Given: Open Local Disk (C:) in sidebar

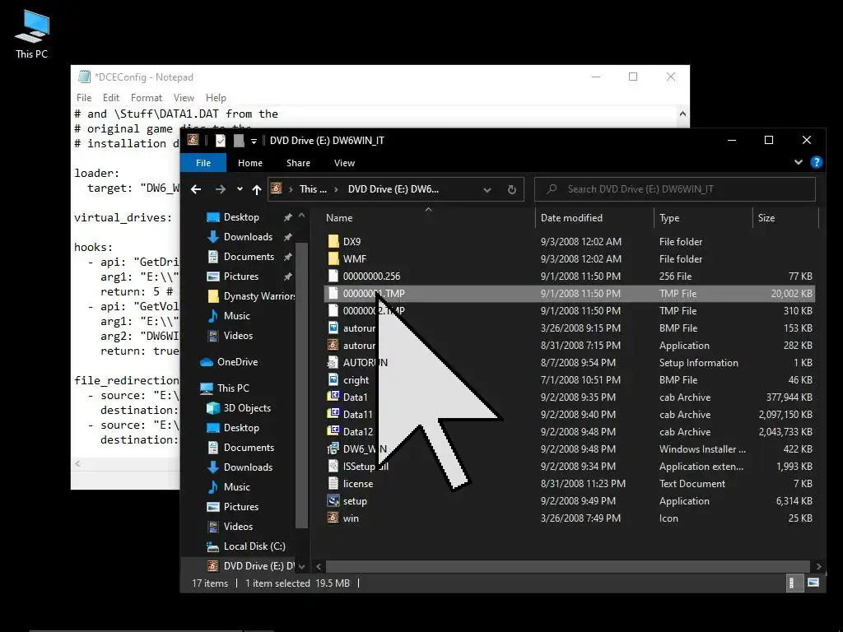Looking at the screenshot, I should click(x=254, y=546).
